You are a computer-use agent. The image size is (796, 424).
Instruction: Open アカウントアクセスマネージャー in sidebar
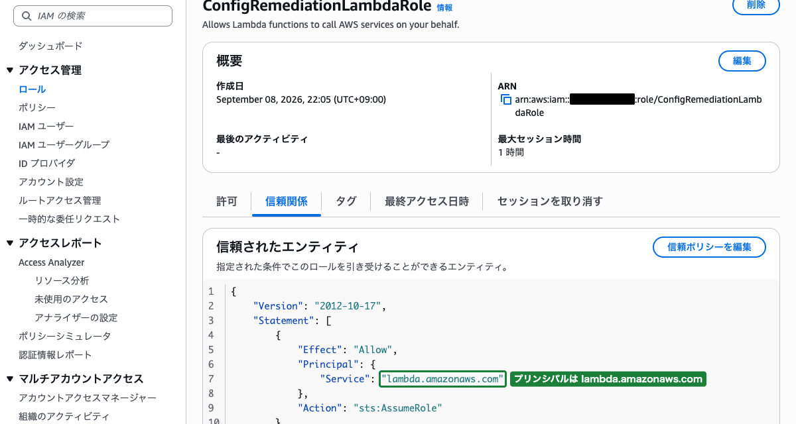click(88, 397)
